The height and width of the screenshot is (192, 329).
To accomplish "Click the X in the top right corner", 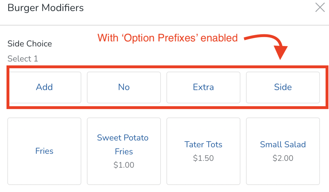I will coord(320,8).
